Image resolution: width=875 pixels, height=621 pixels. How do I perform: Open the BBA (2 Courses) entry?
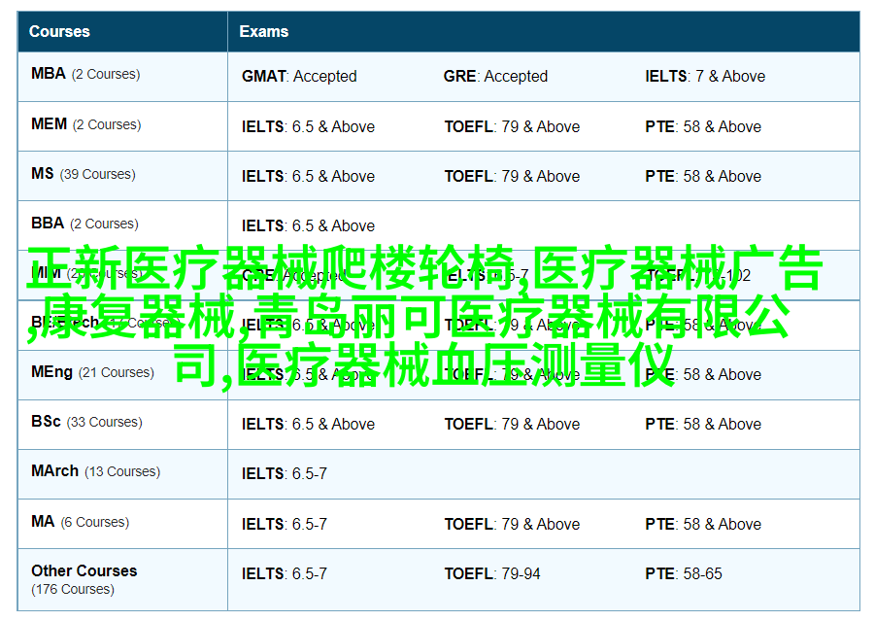[x=84, y=224]
